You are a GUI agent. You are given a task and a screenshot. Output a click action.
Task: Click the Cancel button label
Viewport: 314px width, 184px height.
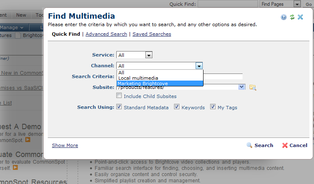pyautogui.click(x=298, y=145)
